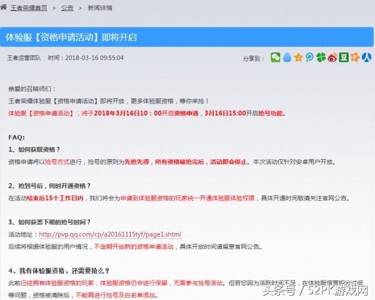Image resolution: width=375 pixels, height=300 pixels.
Task: Go to the 公告 breadcrumb link
Action: pos(67,8)
